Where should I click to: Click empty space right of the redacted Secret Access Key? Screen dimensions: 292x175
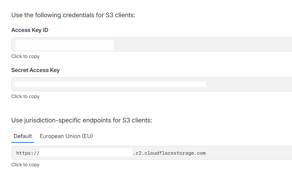coord(248,84)
